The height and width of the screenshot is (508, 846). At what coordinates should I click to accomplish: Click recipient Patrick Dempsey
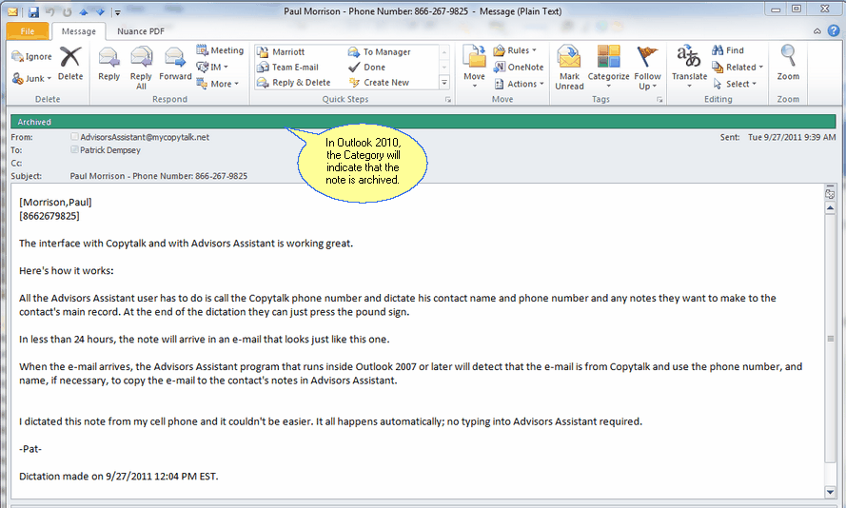110,150
